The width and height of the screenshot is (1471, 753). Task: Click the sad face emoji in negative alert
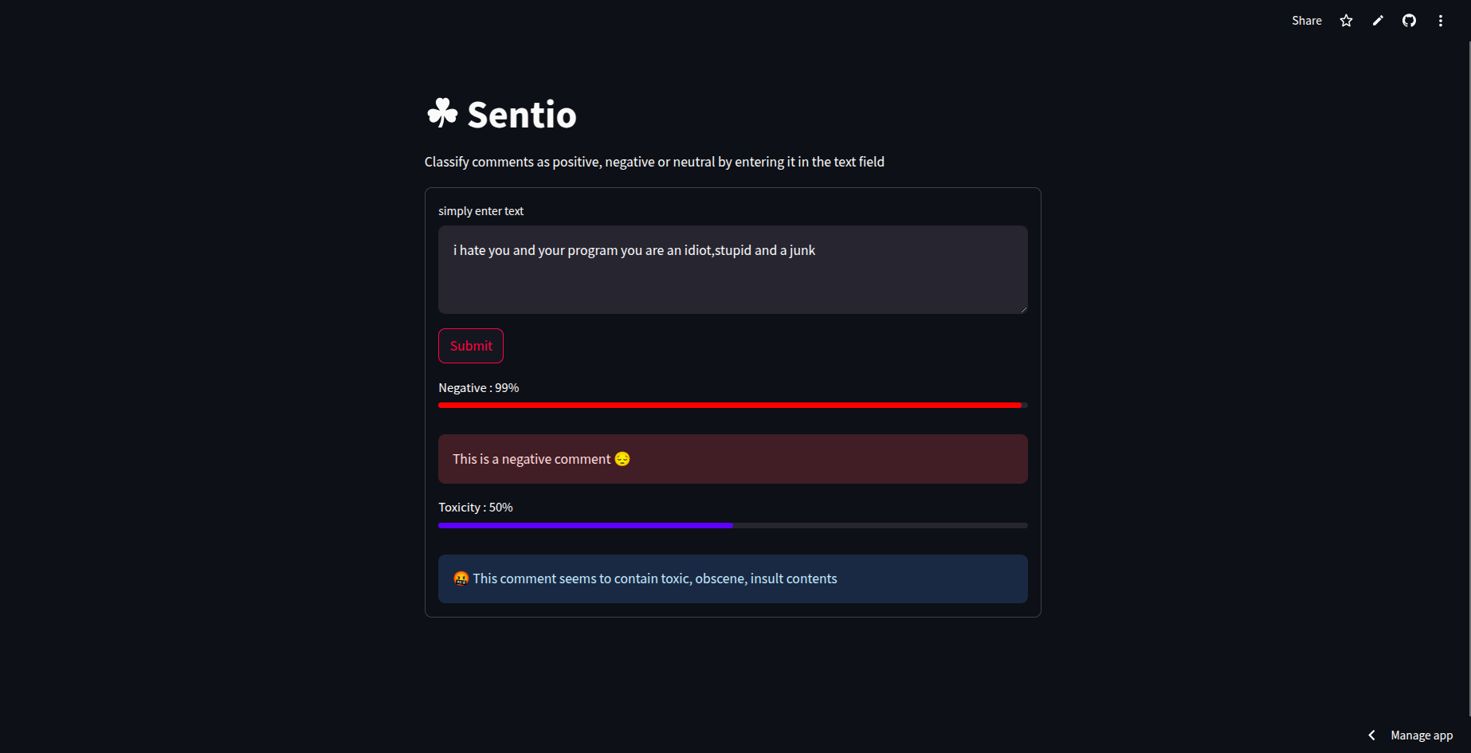622,459
